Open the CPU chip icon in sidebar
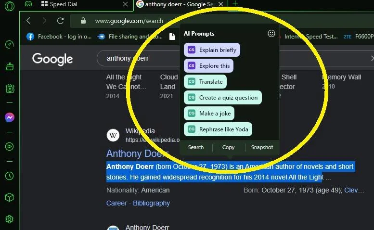The width and height of the screenshot is (374, 230). pos(10,89)
